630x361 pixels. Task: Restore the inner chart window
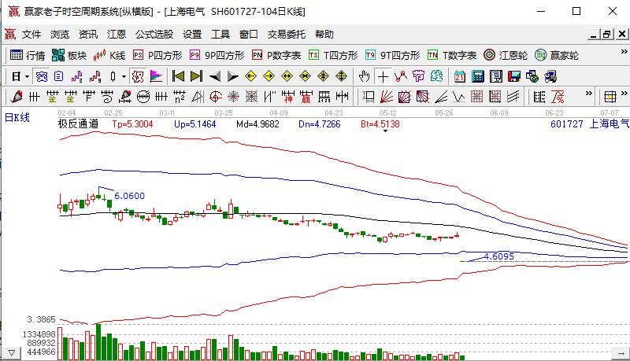[606, 35]
